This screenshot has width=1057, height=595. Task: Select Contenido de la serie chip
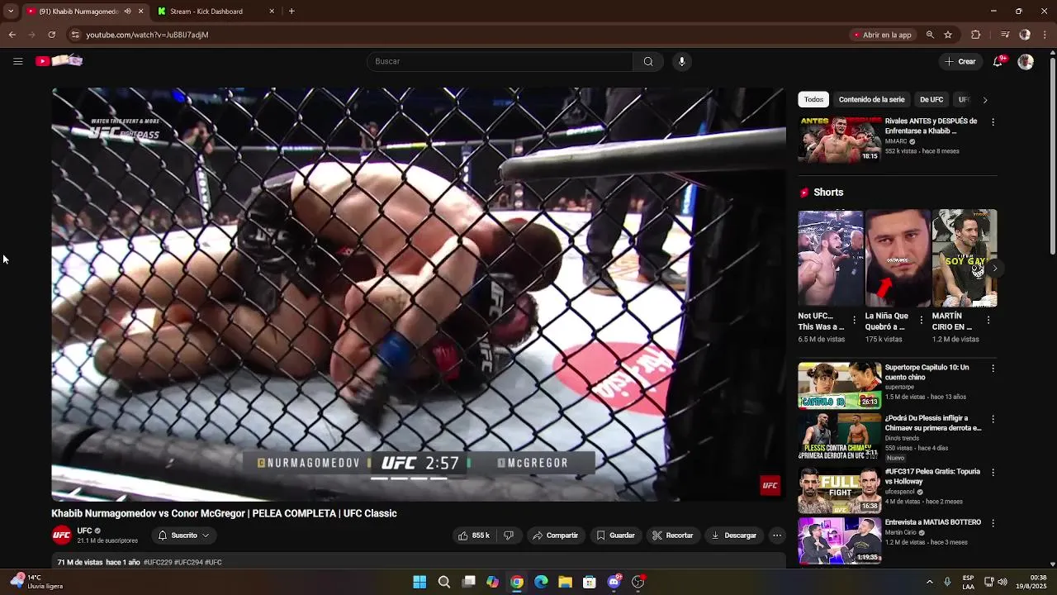(871, 99)
